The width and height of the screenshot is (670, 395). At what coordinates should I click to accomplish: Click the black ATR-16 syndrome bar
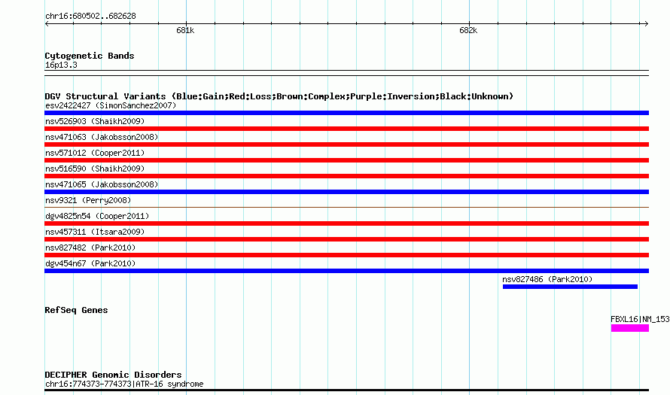click(346, 390)
